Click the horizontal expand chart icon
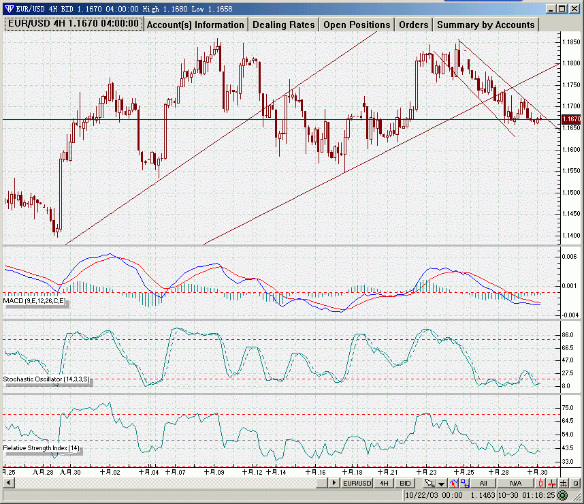Viewport: 584px width, 504px height. [x=564, y=483]
